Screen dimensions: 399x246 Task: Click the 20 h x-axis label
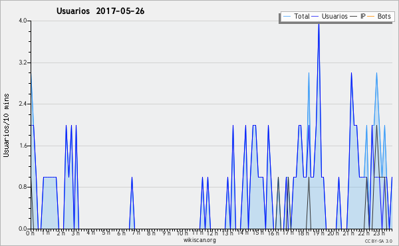point(333,233)
